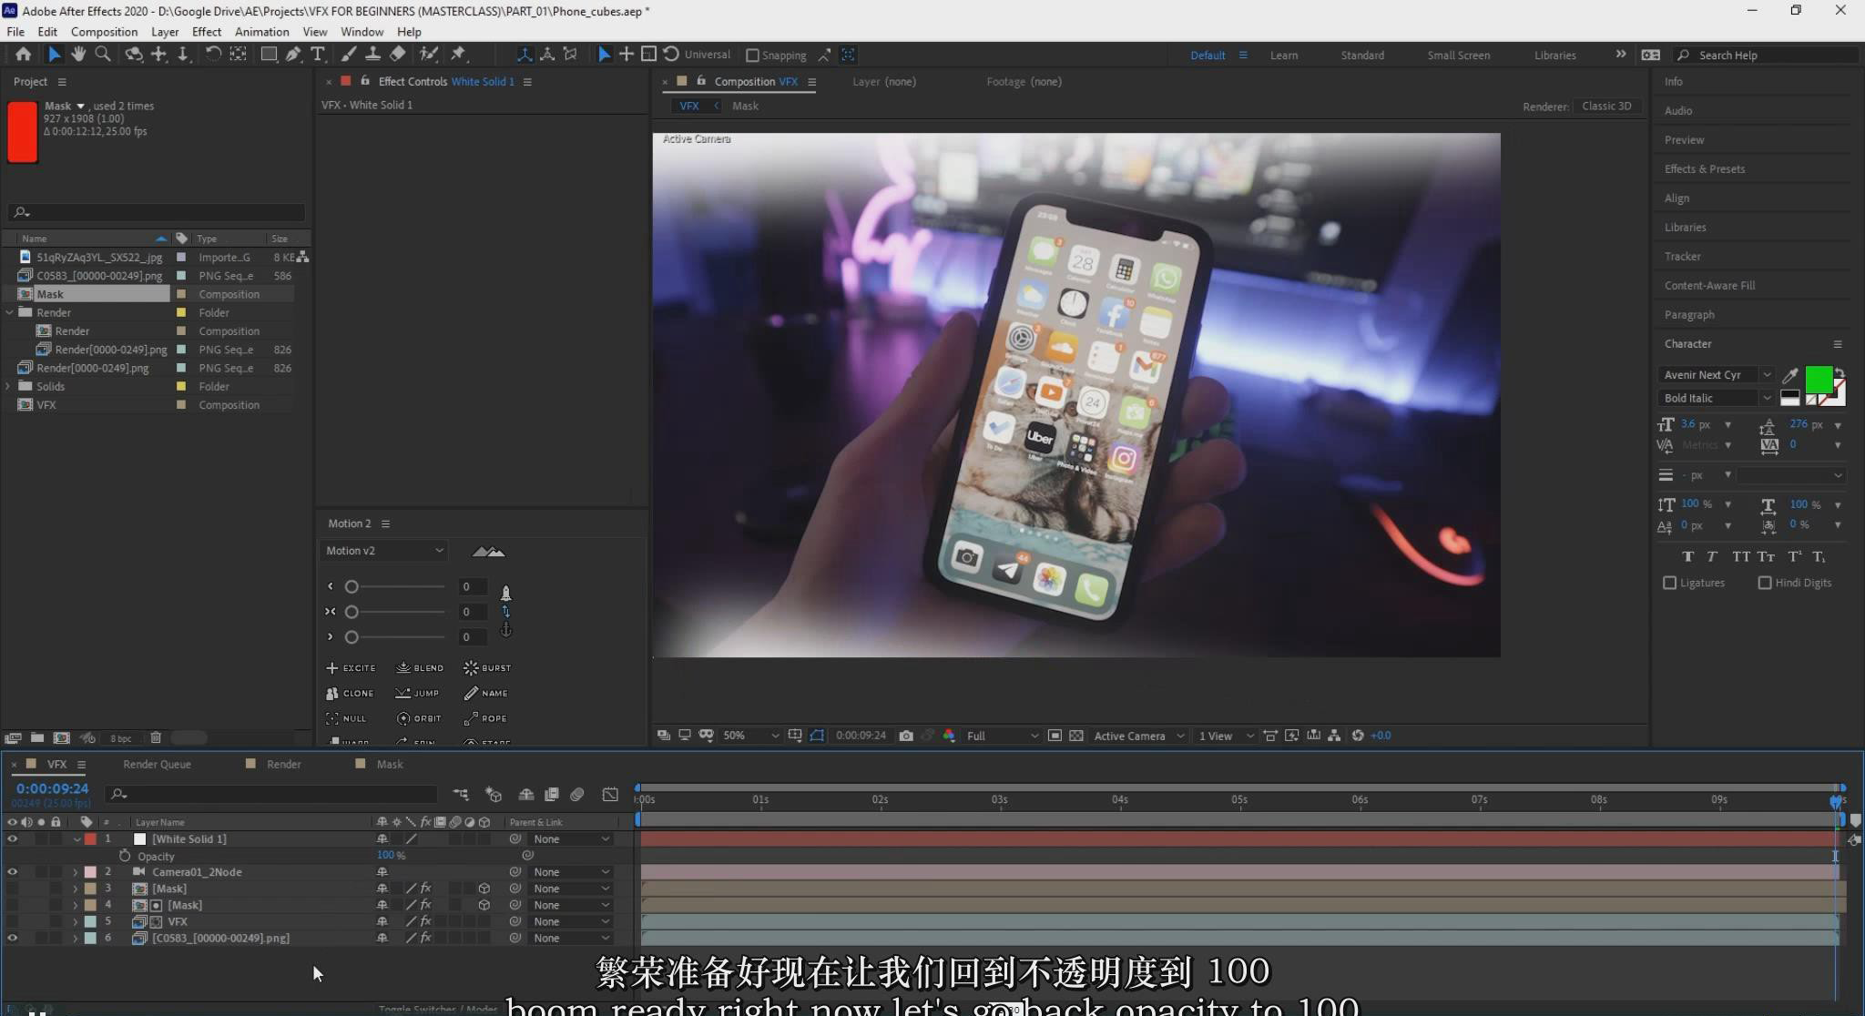The width and height of the screenshot is (1865, 1016).
Task: Select the Clone Stamp tool
Action: pos(372,55)
